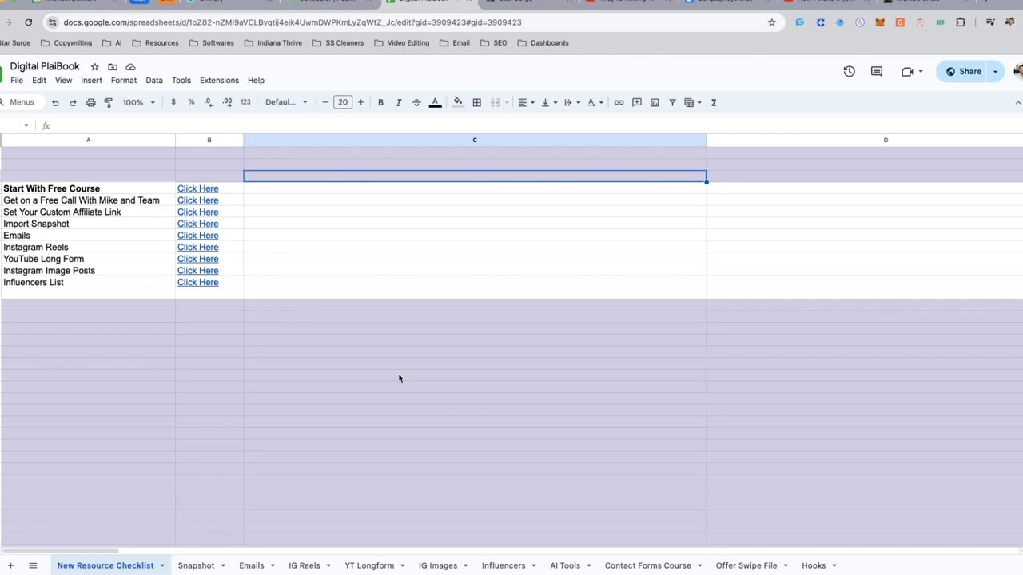1023x575 pixels.
Task: Increase decimal places
Action: pos(227,102)
